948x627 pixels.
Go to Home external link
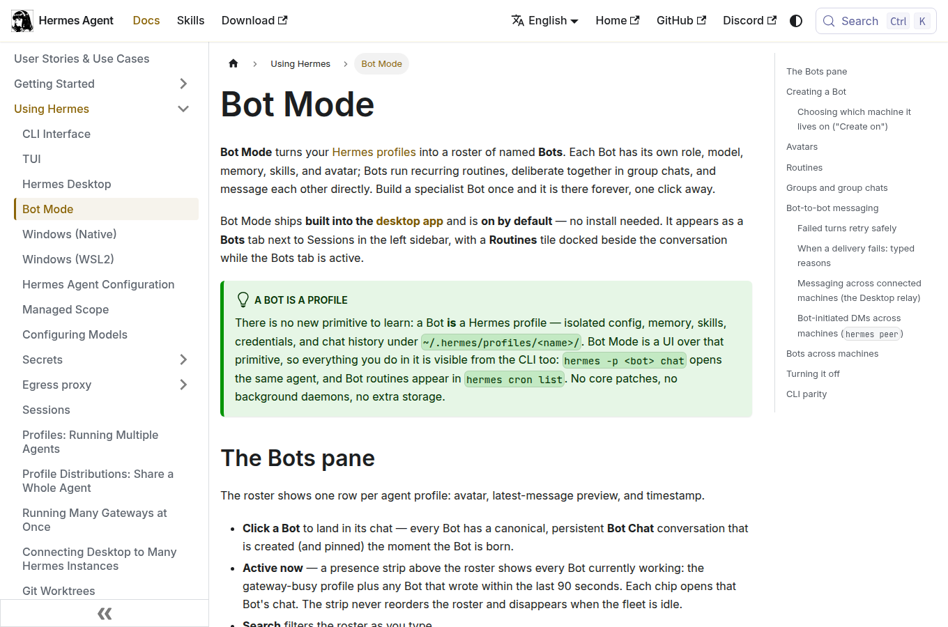[618, 21]
